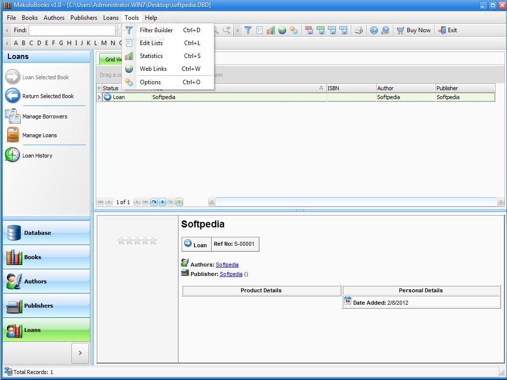This screenshot has height=380, width=507.
Task: Switch to the Grid View tab
Action: pyautogui.click(x=111, y=59)
